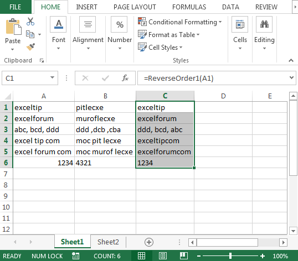Screen dimensions: 298x261
Task: Click the Copy icon
Action: [x=30, y=34]
